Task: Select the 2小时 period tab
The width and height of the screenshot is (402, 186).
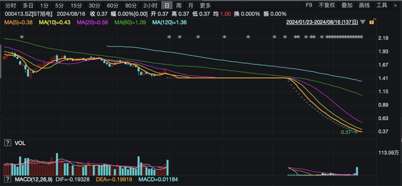Action: tap(150, 5)
